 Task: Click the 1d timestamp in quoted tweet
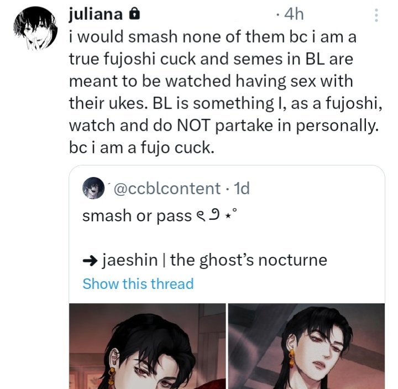pos(242,189)
